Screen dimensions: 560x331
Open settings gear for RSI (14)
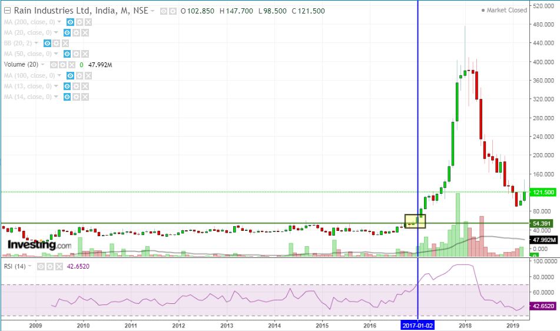point(50,267)
